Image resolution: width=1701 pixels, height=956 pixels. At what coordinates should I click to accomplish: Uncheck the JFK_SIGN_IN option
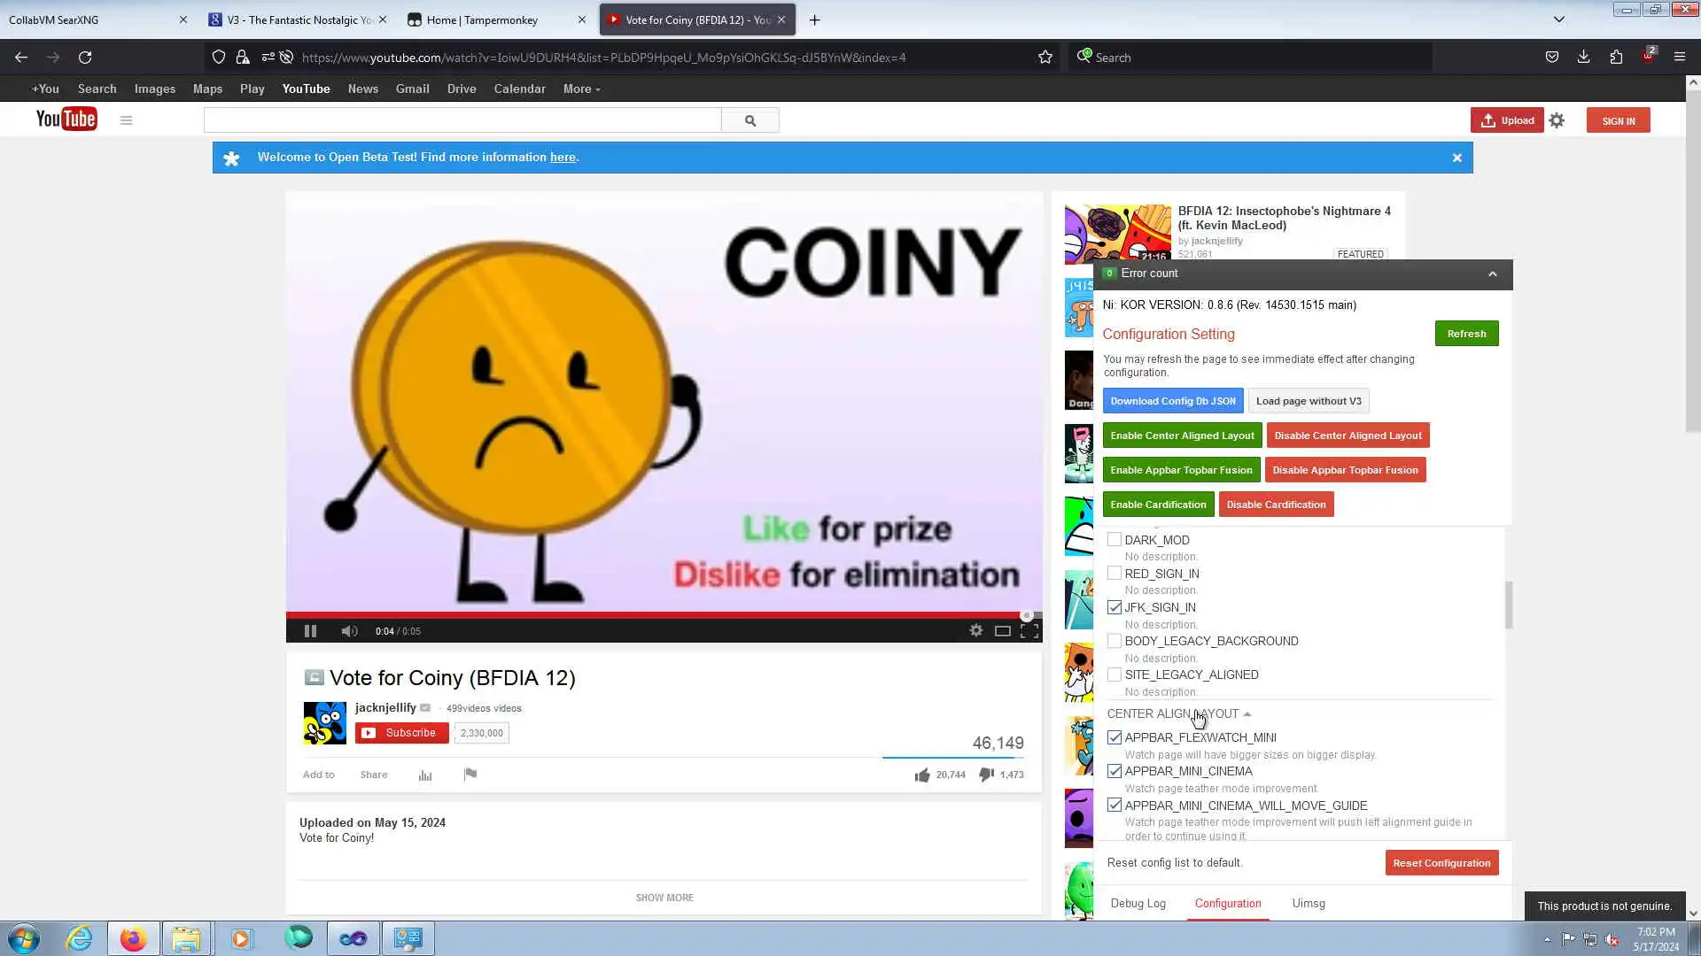point(1115,607)
